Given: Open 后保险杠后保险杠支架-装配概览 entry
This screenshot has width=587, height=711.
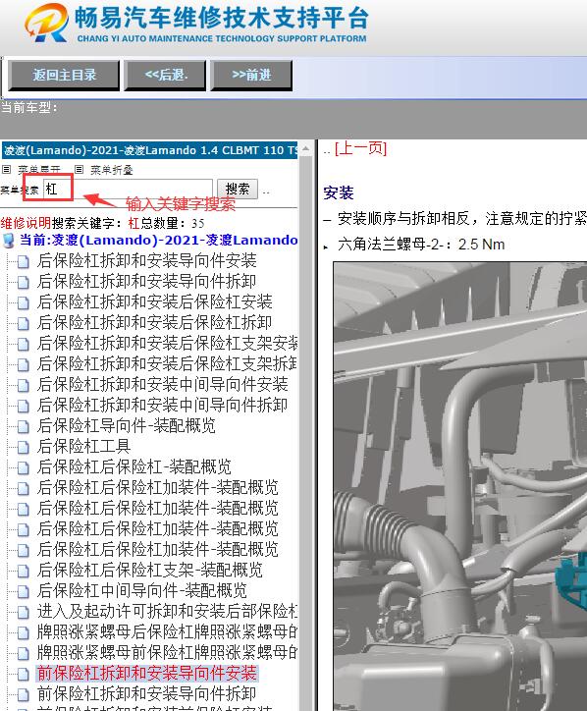Looking at the screenshot, I should click(149, 570).
